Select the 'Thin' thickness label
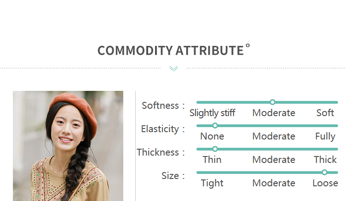Screen dimensions: 345x201 [212, 160]
